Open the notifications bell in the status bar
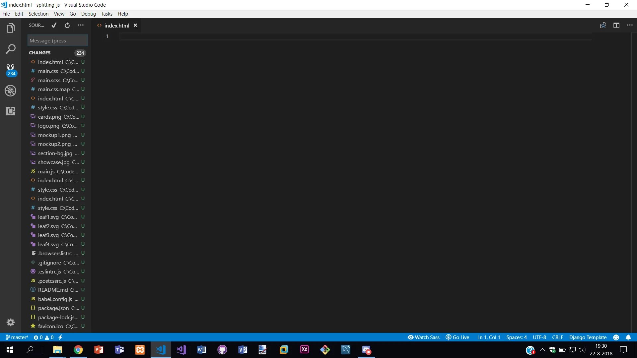The height and width of the screenshot is (358, 637). [x=628, y=337]
